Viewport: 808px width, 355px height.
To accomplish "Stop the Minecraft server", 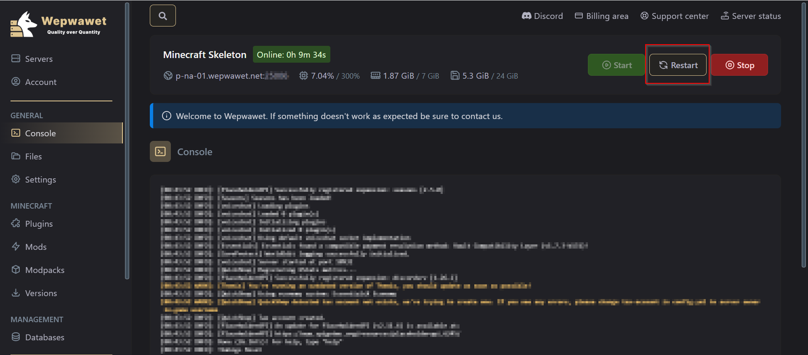I will 739,65.
